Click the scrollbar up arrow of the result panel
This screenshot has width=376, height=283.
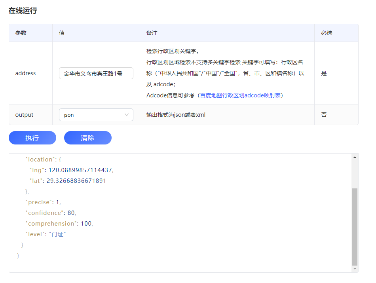click(x=355, y=156)
